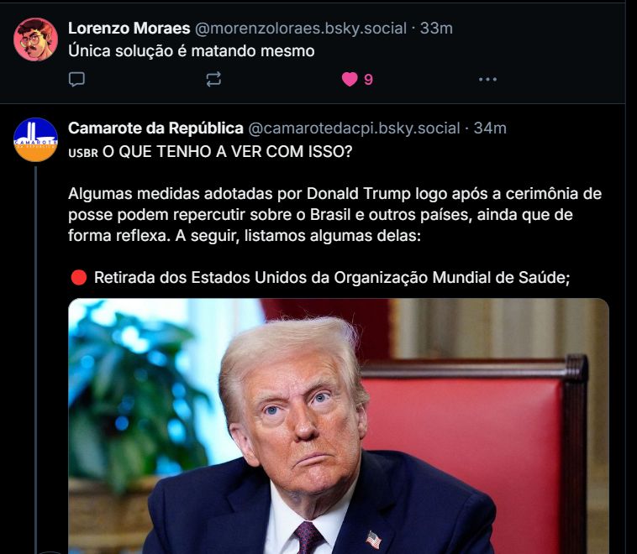This screenshot has width=637, height=554.
Task: Open the @camarotedacpi.bsky.social handle
Action: [354, 128]
